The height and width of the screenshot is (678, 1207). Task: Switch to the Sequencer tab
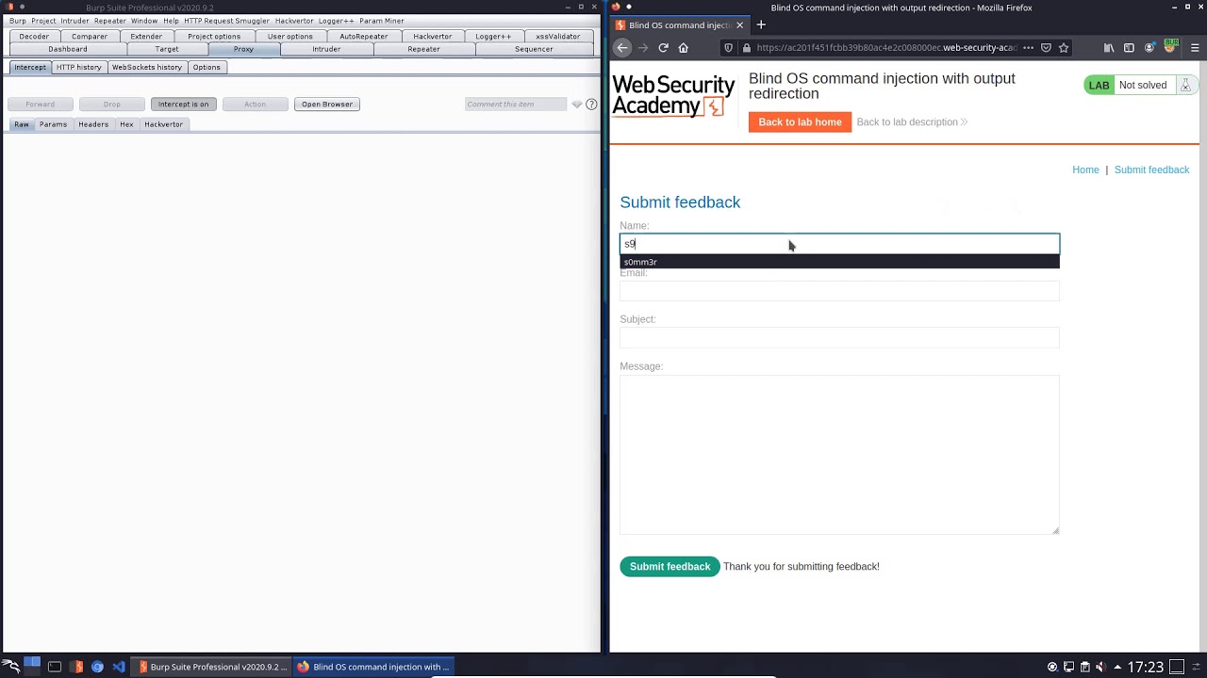click(x=534, y=49)
